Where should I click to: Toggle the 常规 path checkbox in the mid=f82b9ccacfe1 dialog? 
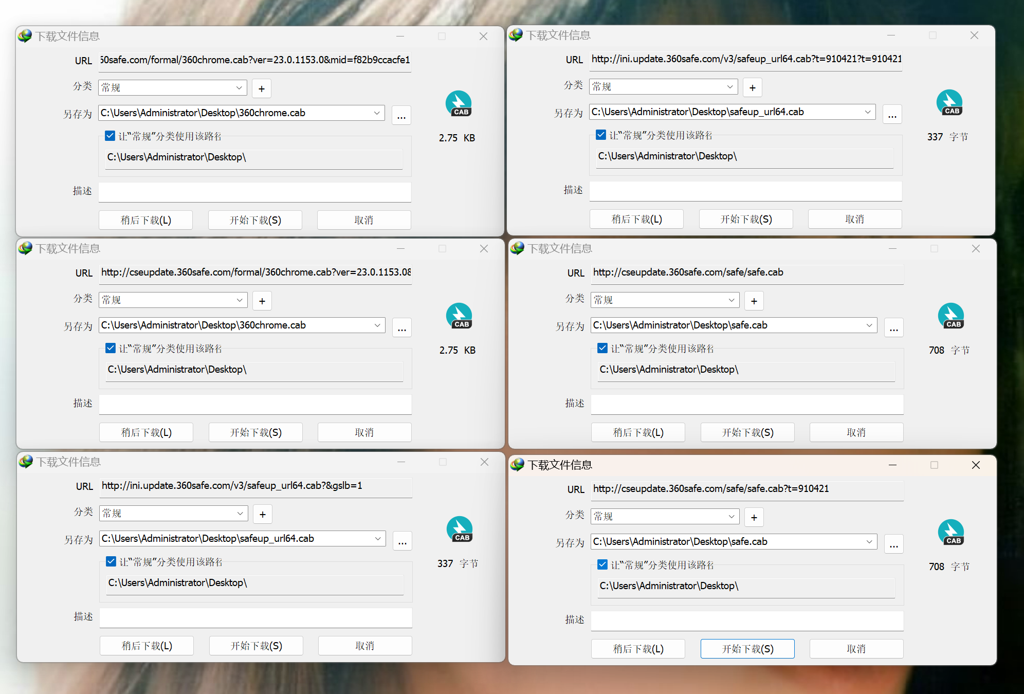(110, 136)
